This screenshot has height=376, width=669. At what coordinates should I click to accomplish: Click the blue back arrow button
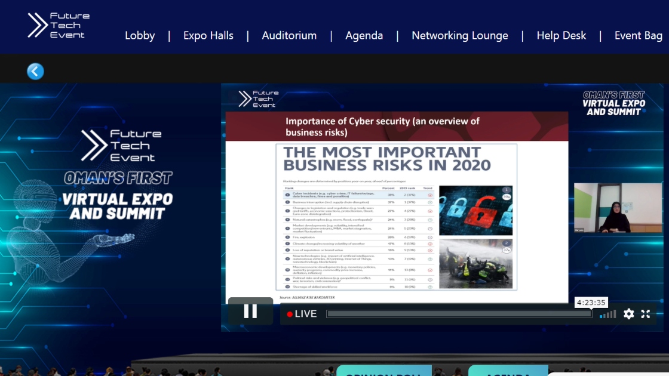click(x=35, y=72)
